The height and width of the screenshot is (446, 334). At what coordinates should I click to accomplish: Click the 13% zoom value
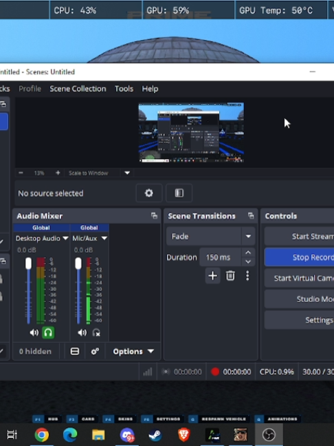tap(39, 173)
